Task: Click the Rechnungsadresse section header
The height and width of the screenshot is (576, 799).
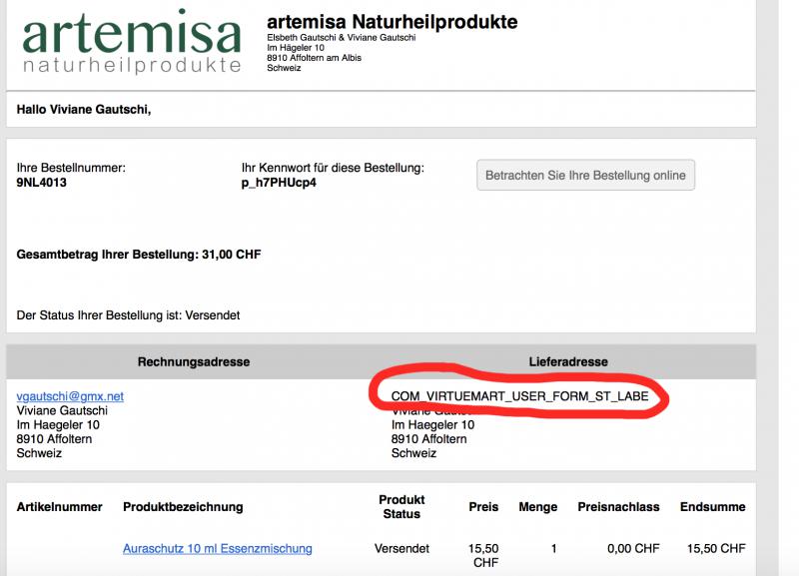Action: (x=194, y=361)
